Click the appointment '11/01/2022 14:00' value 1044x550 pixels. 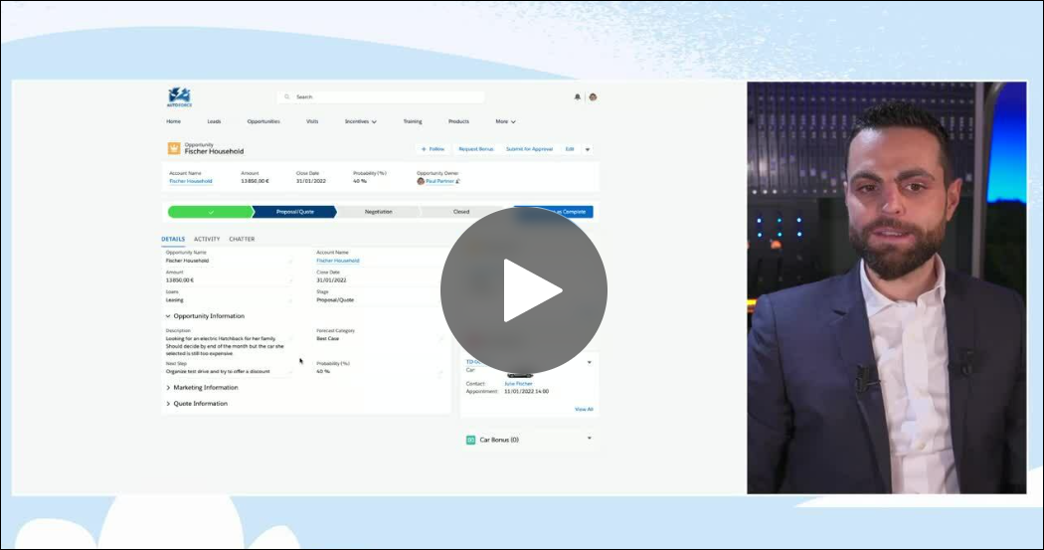click(x=527, y=392)
